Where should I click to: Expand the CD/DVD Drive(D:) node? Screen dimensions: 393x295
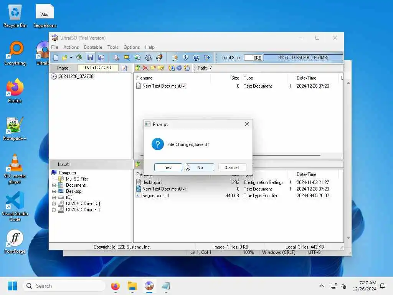pos(54,204)
